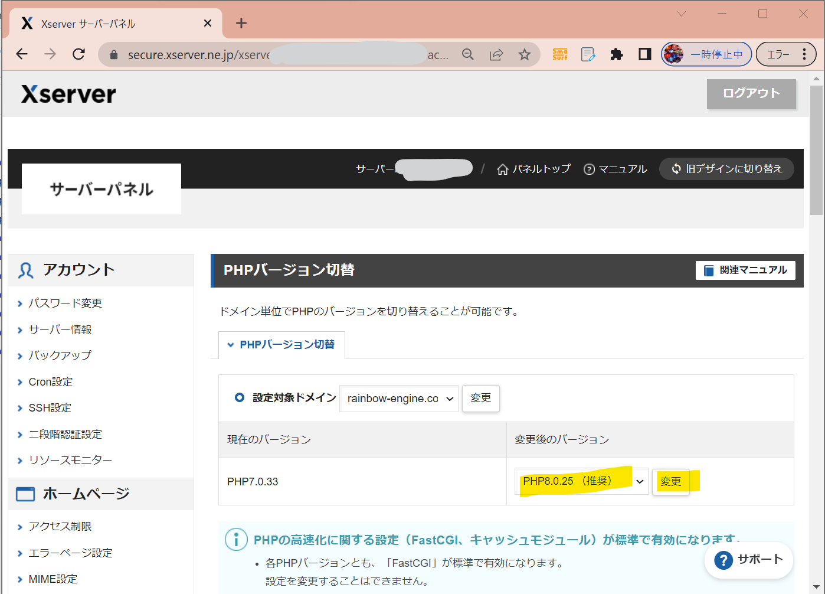
Task: Open 二段階認証設定 in the sidebar
Action: click(65, 434)
